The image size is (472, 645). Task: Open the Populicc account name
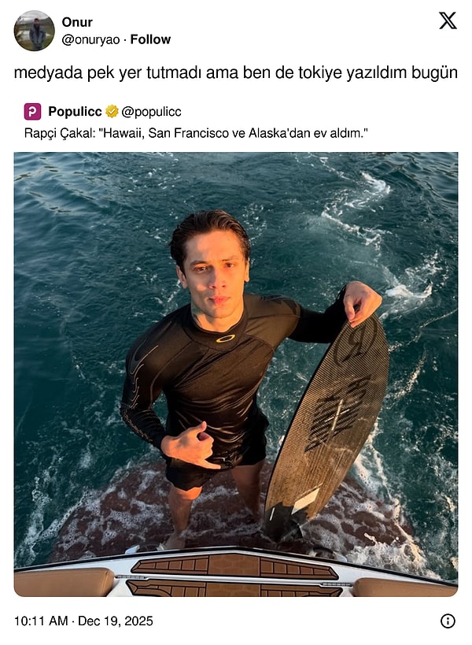coord(75,112)
